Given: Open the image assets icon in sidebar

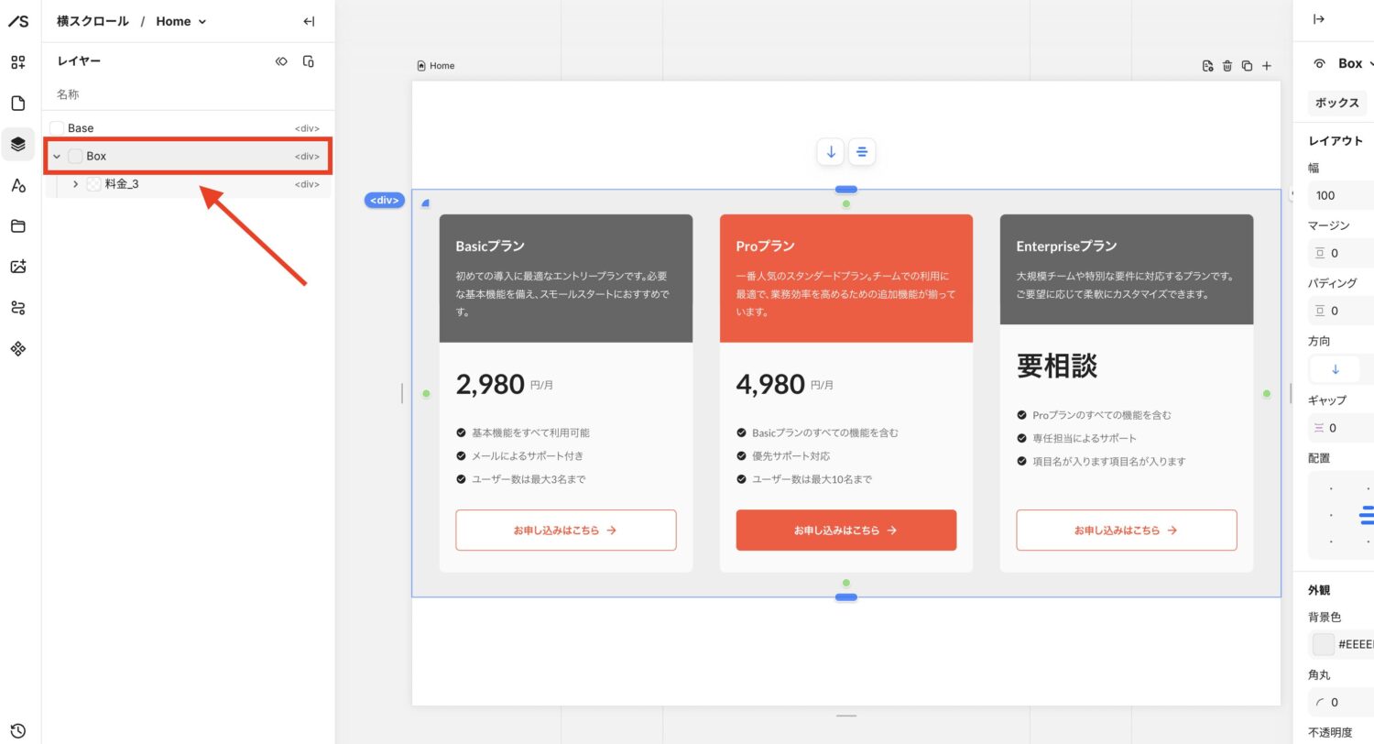Looking at the screenshot, I should pos(17,267).
